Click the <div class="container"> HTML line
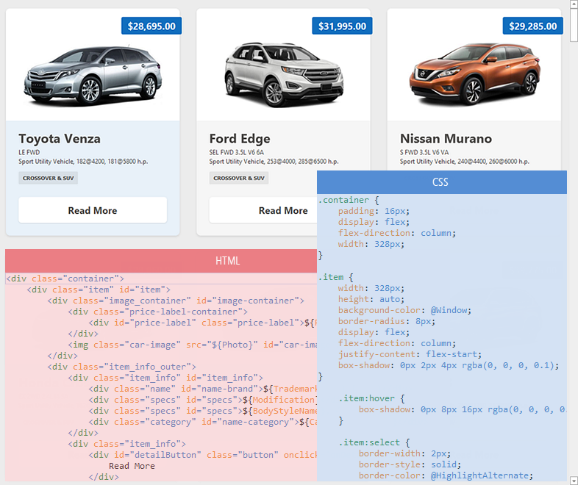Viewport: 578px width, 485px height. point(65,279)
